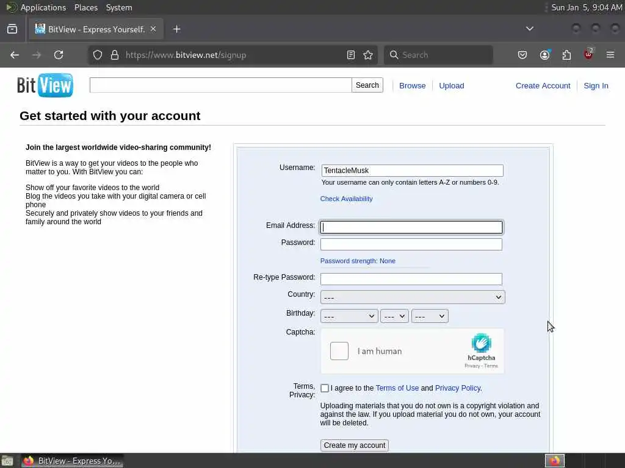625x468 pixels.
Task: Check the 'I am human' captcha box
Action: [339, 351]
